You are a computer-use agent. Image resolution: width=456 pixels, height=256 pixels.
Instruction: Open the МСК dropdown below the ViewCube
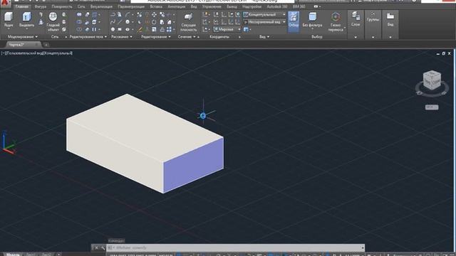[432, 107]
